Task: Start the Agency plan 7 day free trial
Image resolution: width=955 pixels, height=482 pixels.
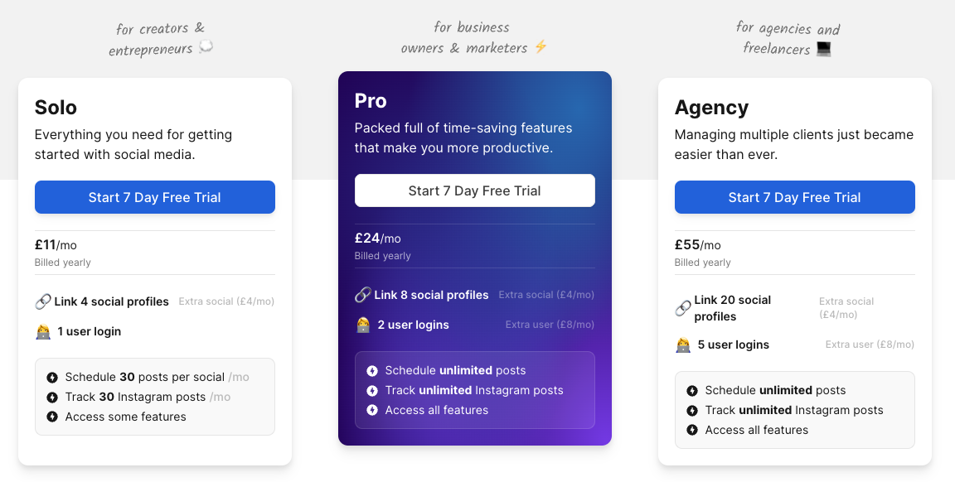Action: pyautogui.click(x=795, y=197)
